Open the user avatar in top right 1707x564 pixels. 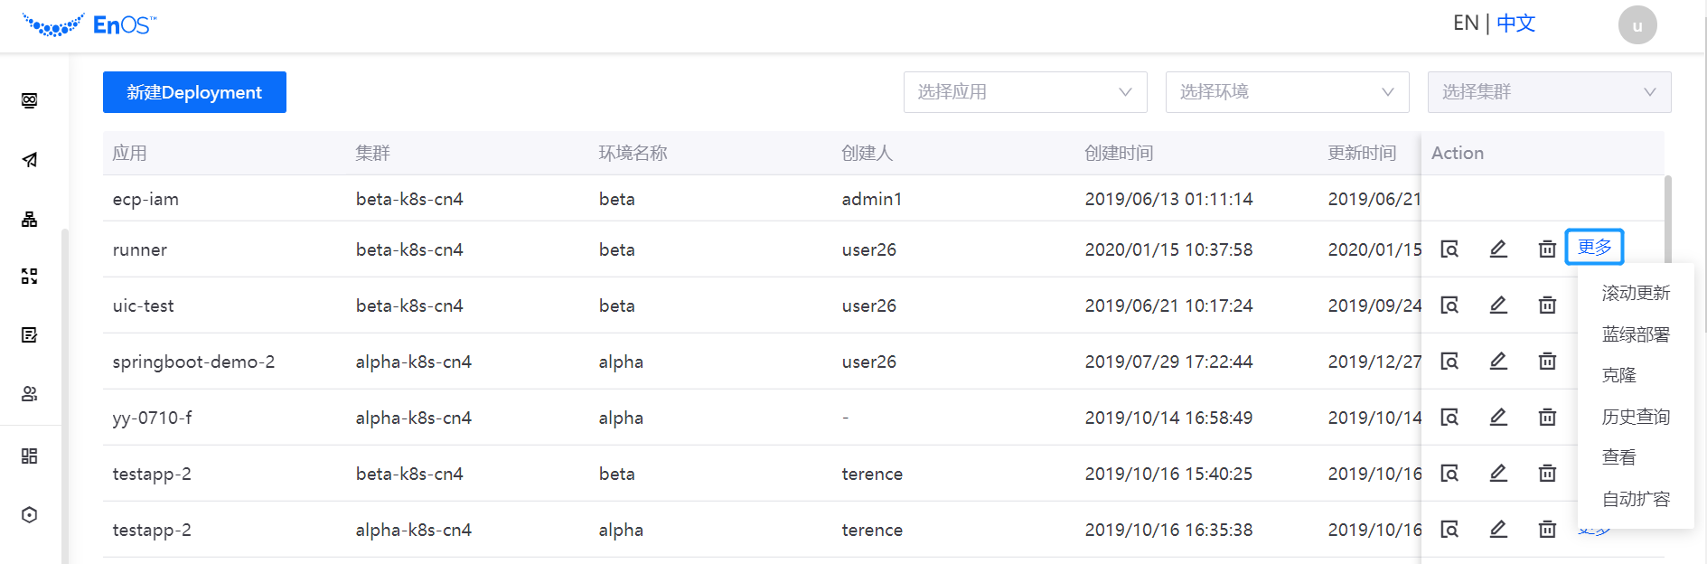click(1637, 25)
